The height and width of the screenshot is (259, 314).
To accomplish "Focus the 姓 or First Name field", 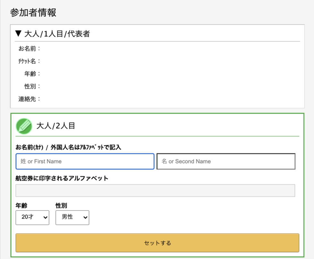I will point(85,161).
